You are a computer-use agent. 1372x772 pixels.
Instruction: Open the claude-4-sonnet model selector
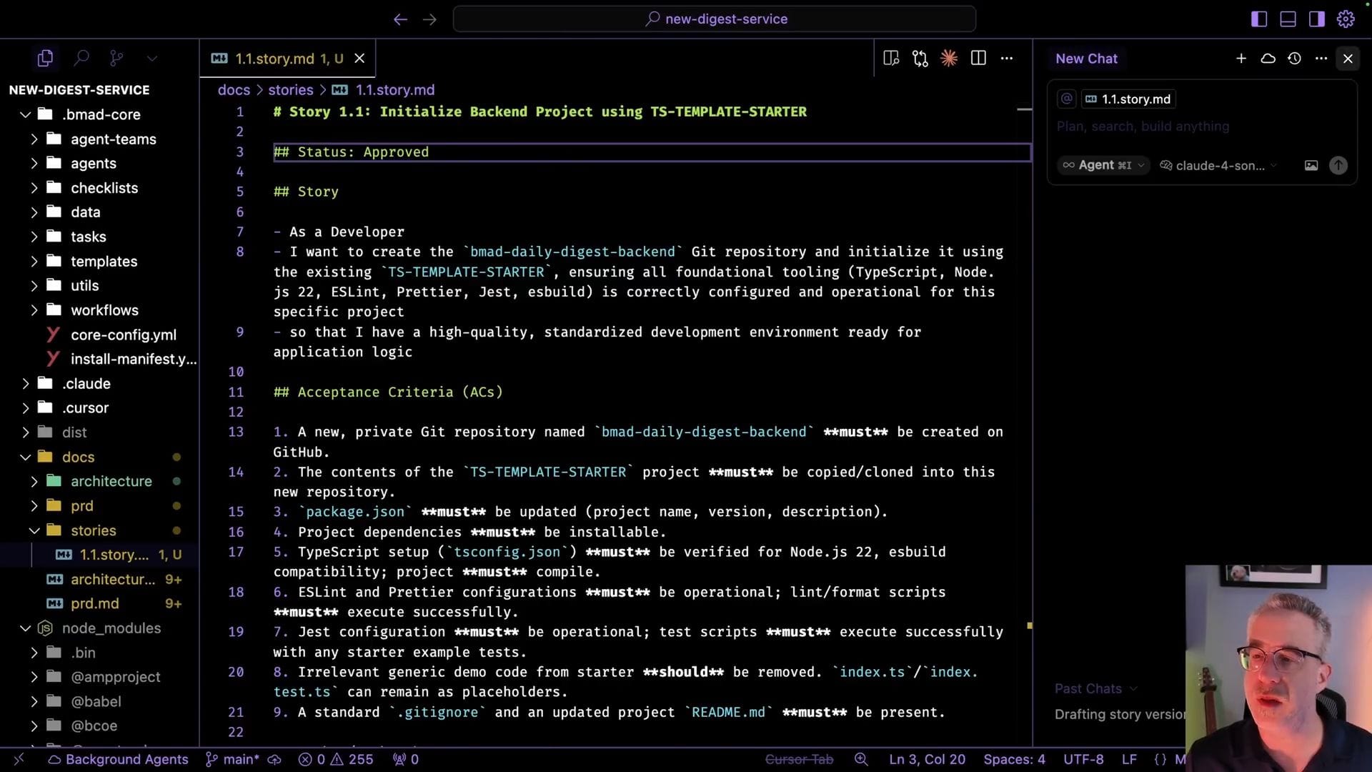[1219, 165]
